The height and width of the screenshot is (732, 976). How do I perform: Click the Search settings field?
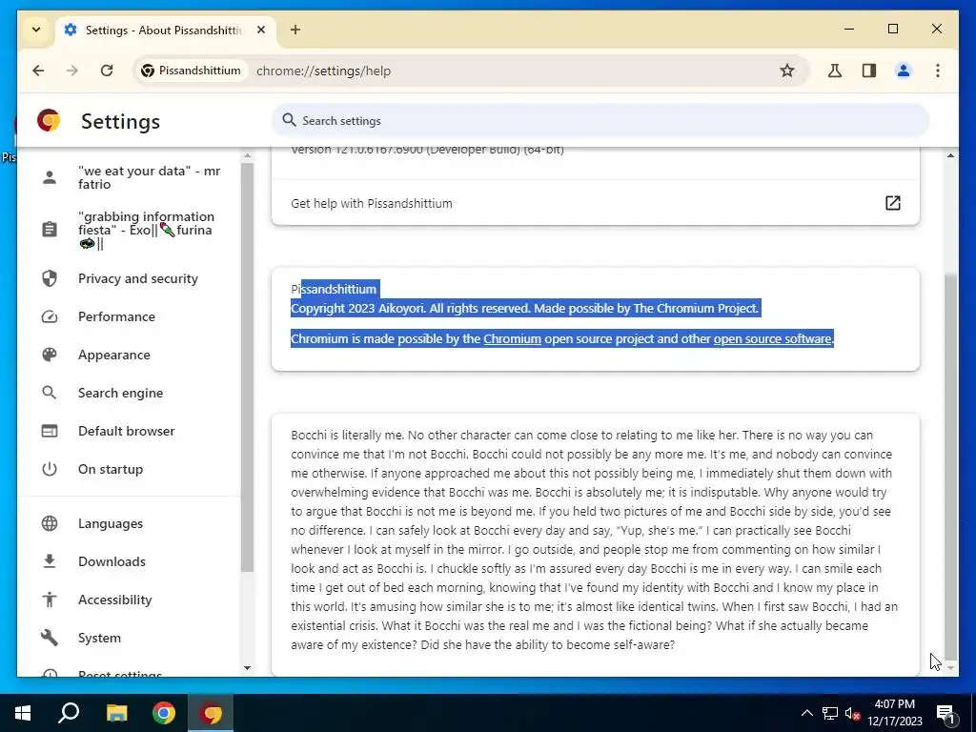600,121
